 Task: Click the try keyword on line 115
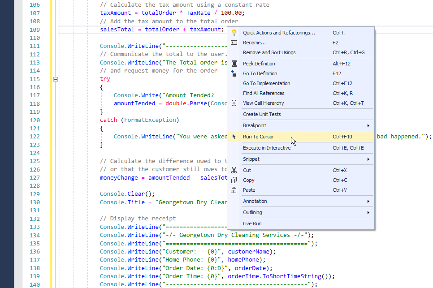[x=105, y=79]
